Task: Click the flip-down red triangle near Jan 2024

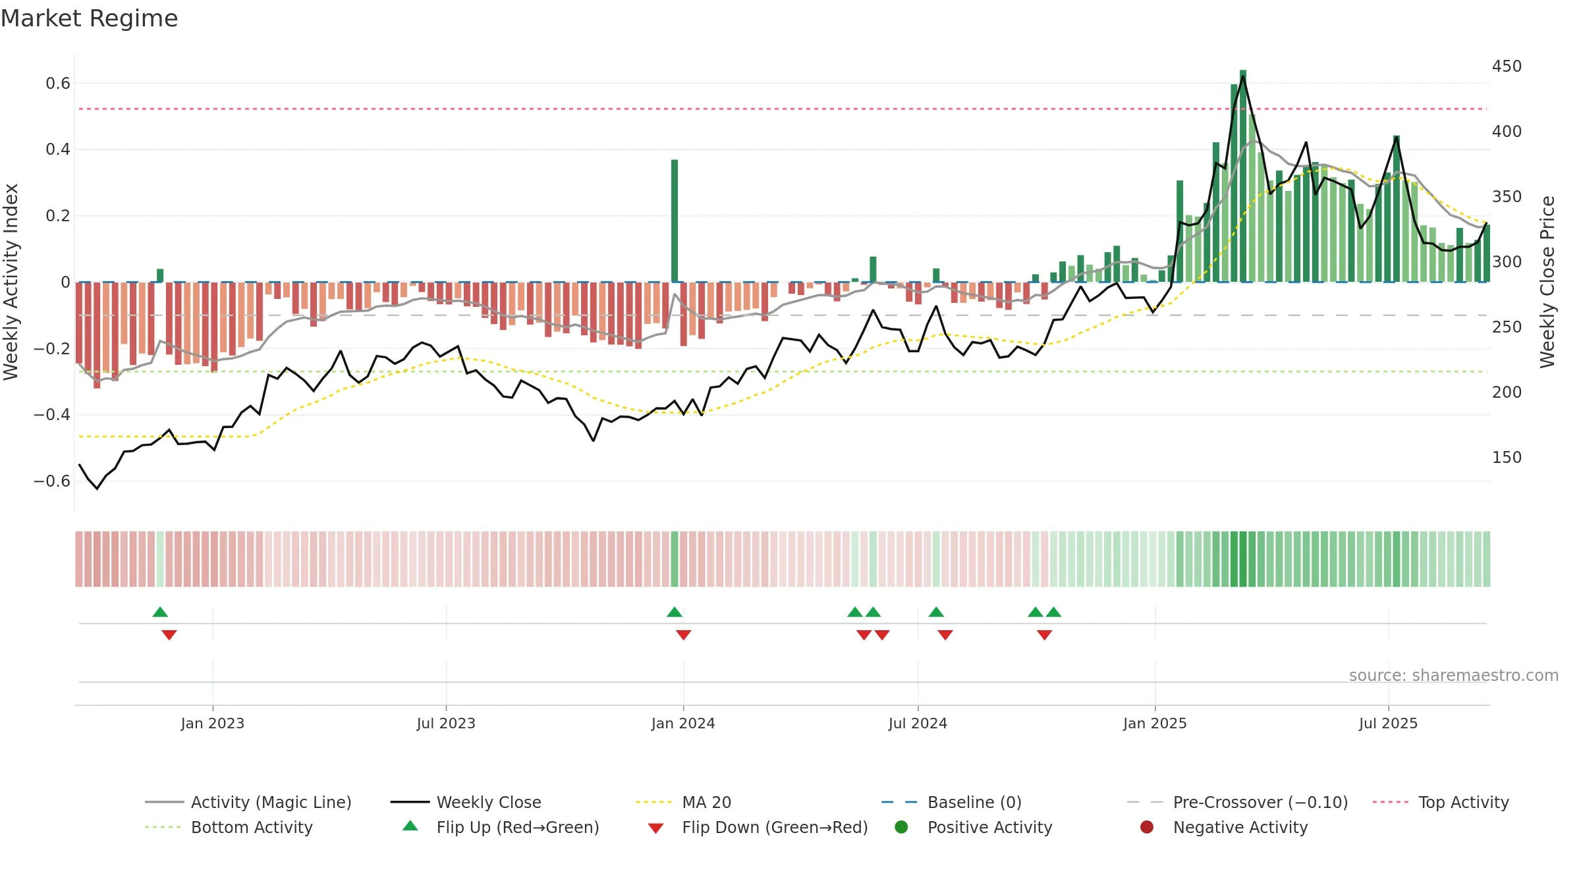Action: pos(684,635)
